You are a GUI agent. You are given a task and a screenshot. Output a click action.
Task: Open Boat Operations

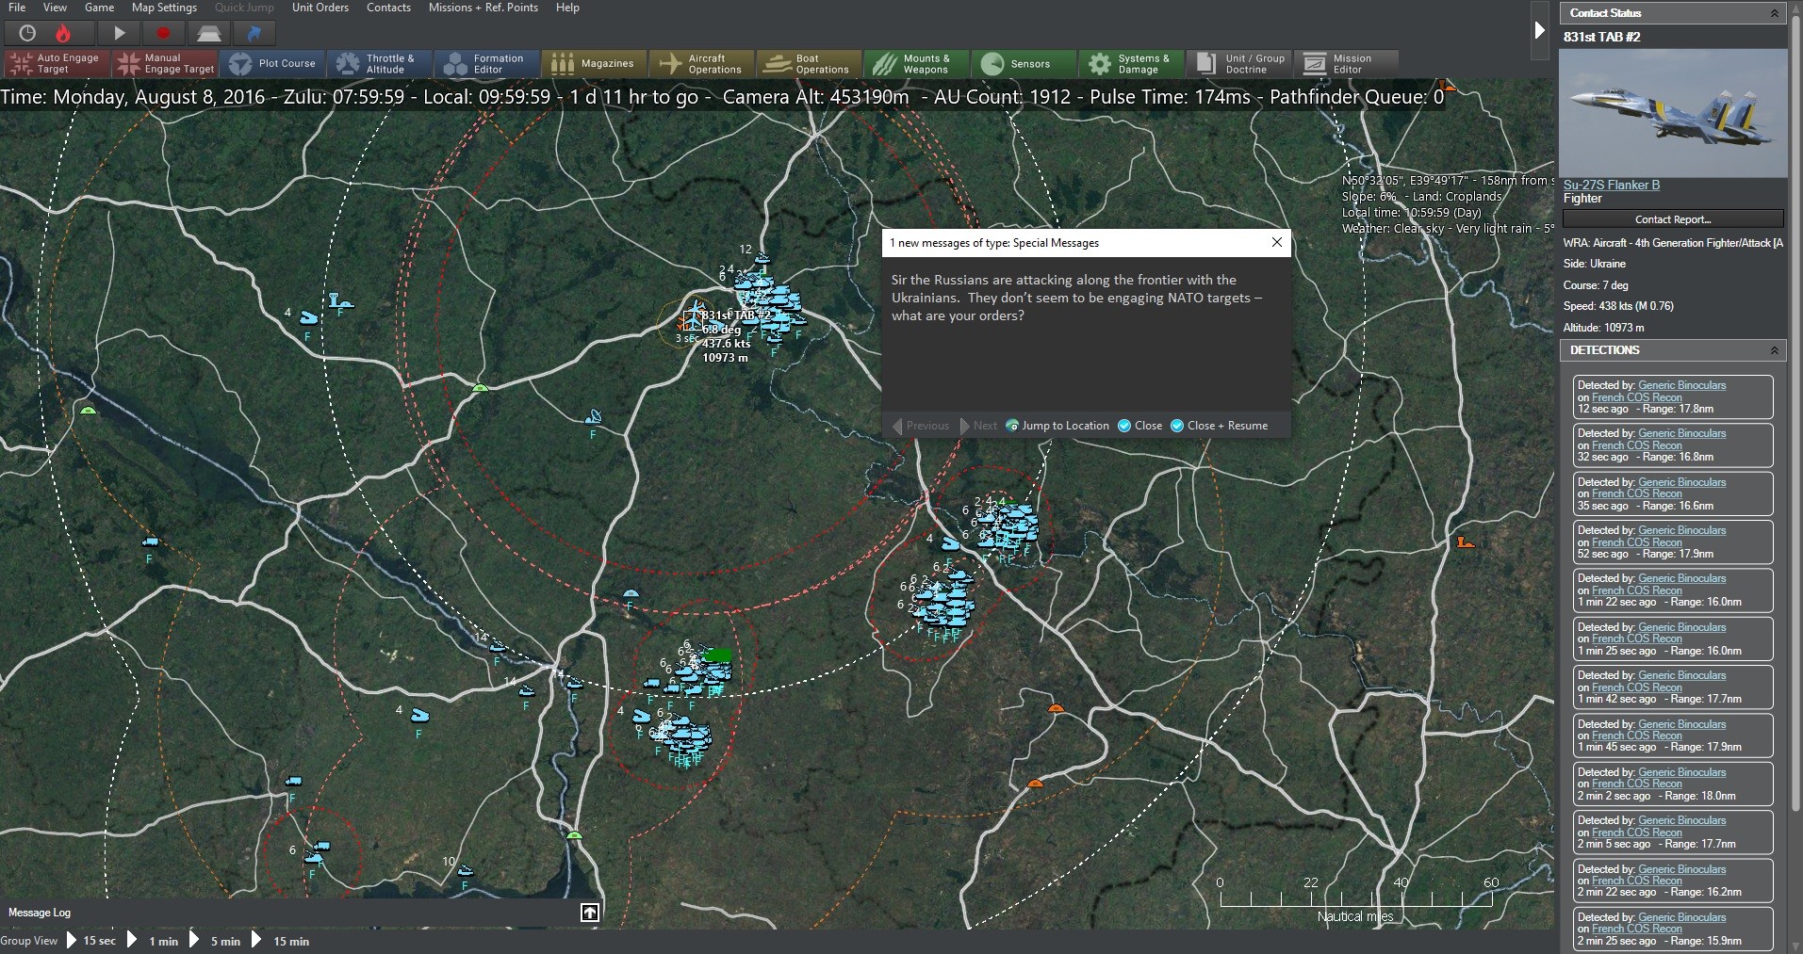click(809, 63)
